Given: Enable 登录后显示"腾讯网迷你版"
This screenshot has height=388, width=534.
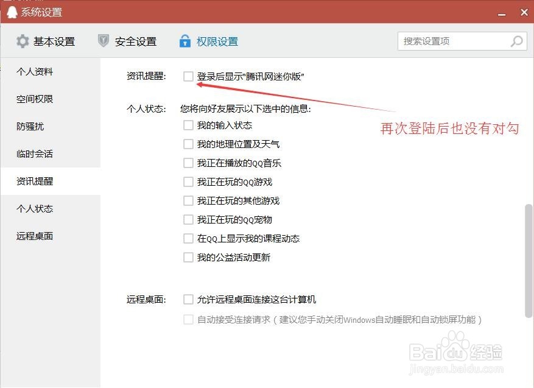Looking at the screenshot, I should pyautogui.click(x=189, y=76).
